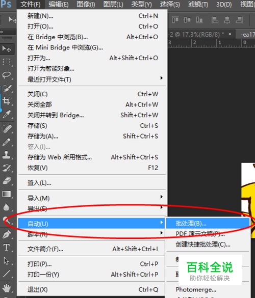Select the Line tool
The image size is (255, 298).
7,274
